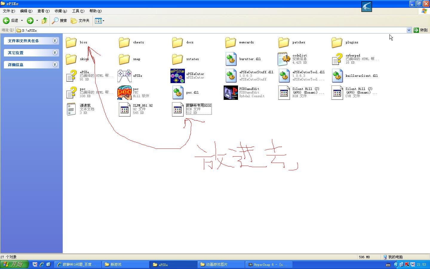Open the address bar dropdown arrow

click(x=409, y=30)
